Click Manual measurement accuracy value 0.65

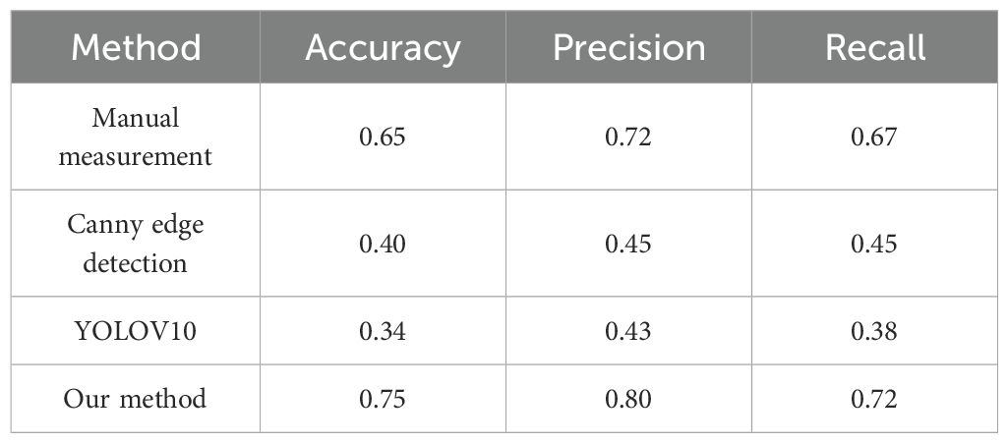(383, 137)
